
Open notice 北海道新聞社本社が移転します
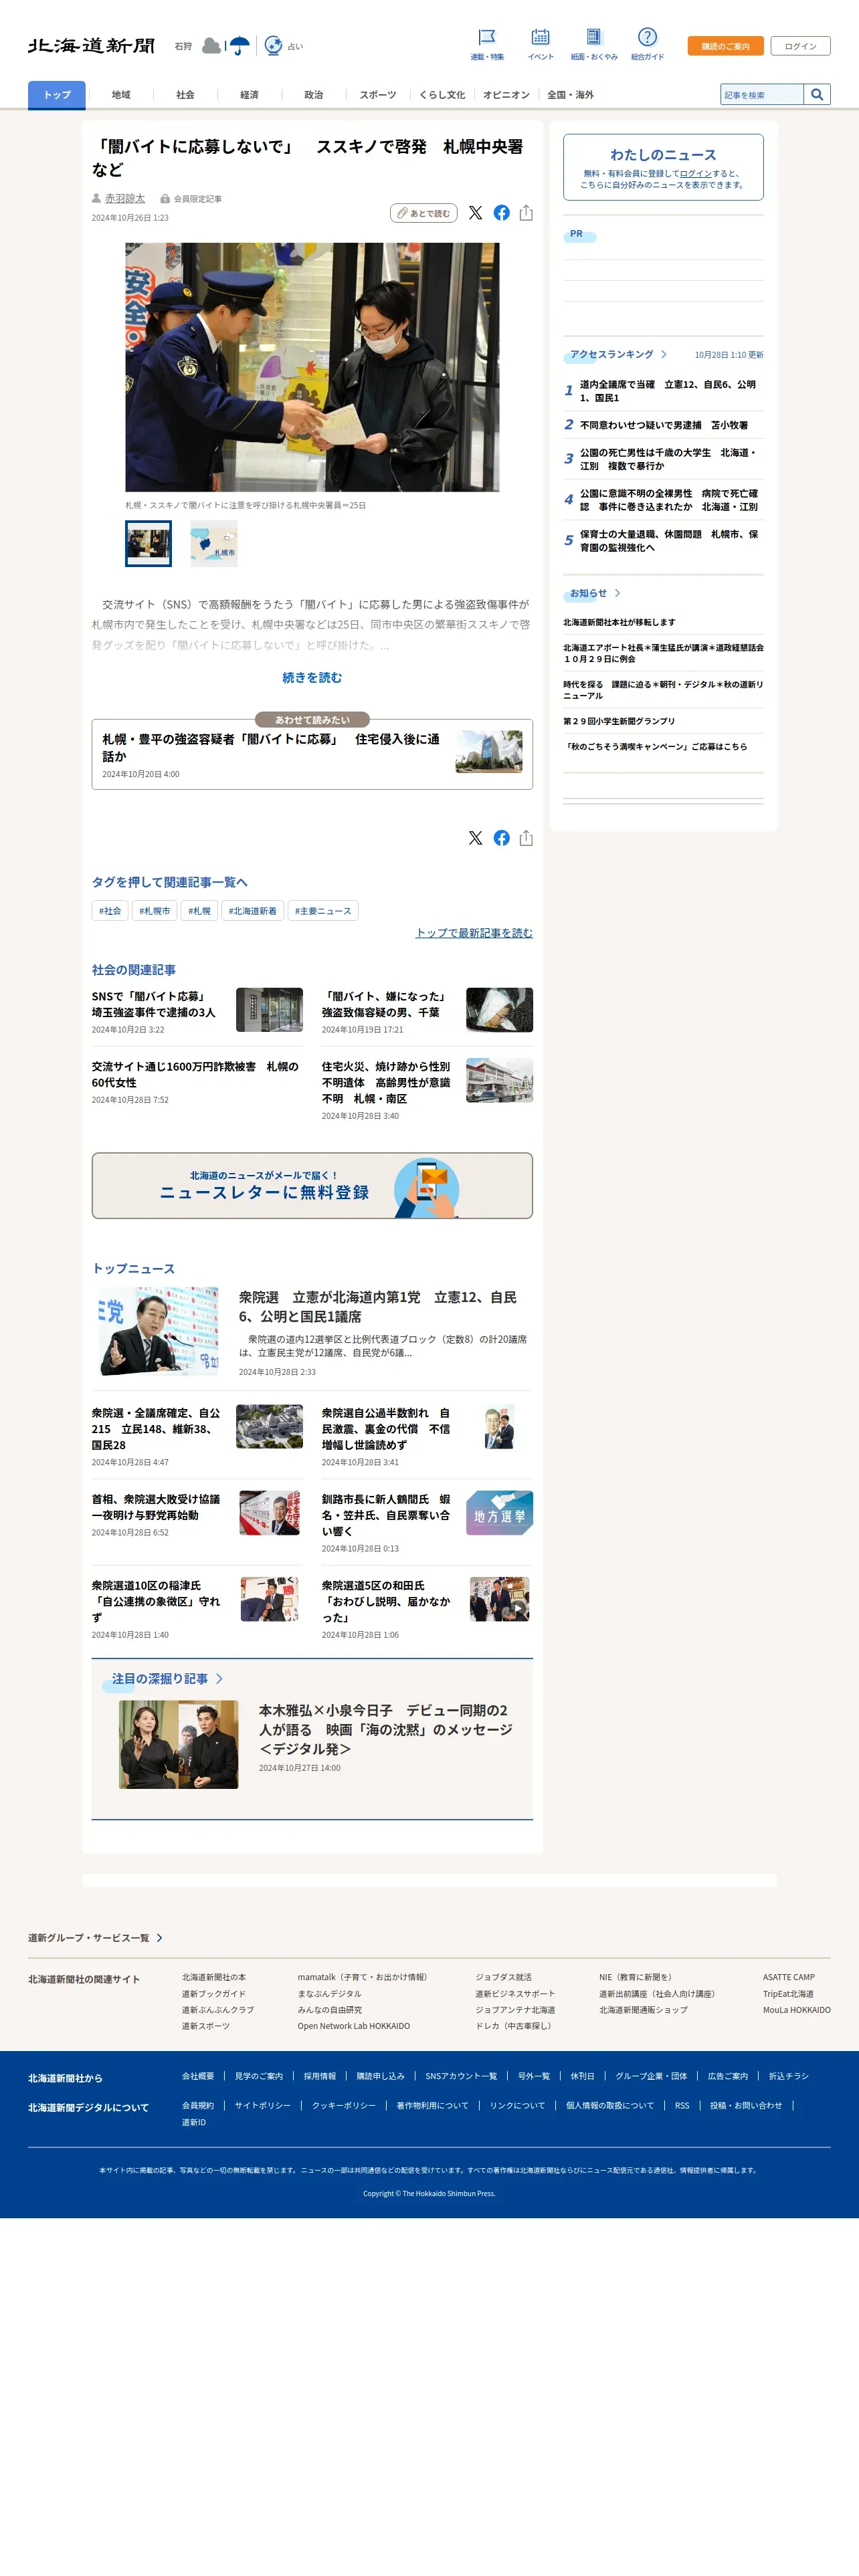coord(619,622)
